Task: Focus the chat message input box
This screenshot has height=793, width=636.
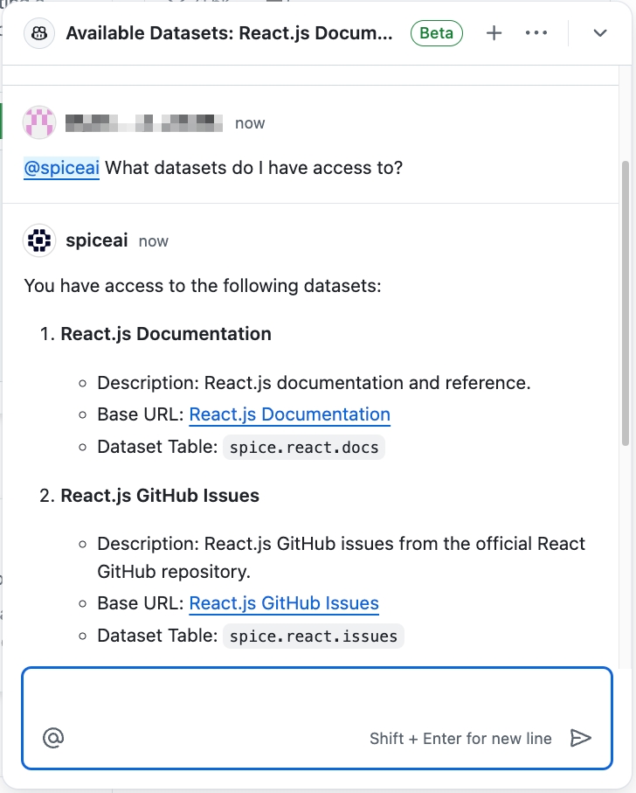Action: point(315,699)
